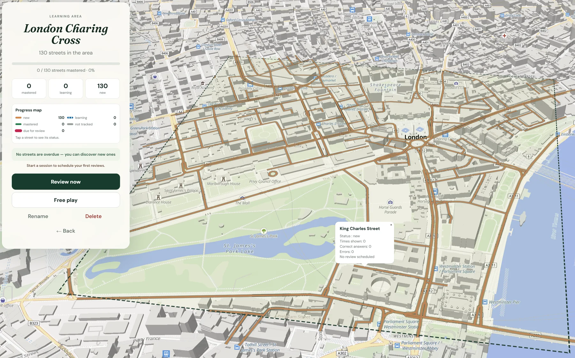Click the Conduit Street bus stop icon

click(198, 47)
